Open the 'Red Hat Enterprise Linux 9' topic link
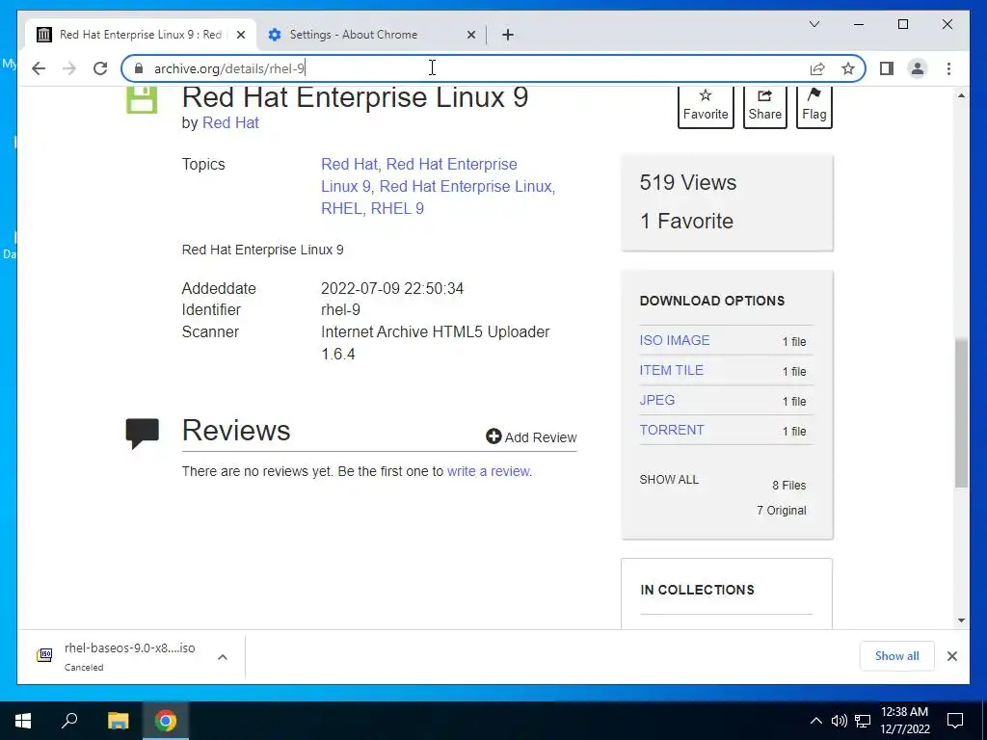987x740 pixels. (x=418, y=175)
